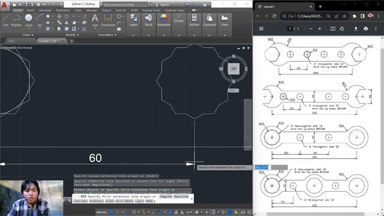
Task: Click the Move tool in Modify
Action: pyautogui.click(x=59, y=16)
